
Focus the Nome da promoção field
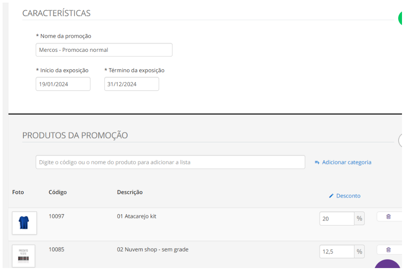[x=104, y=50]
